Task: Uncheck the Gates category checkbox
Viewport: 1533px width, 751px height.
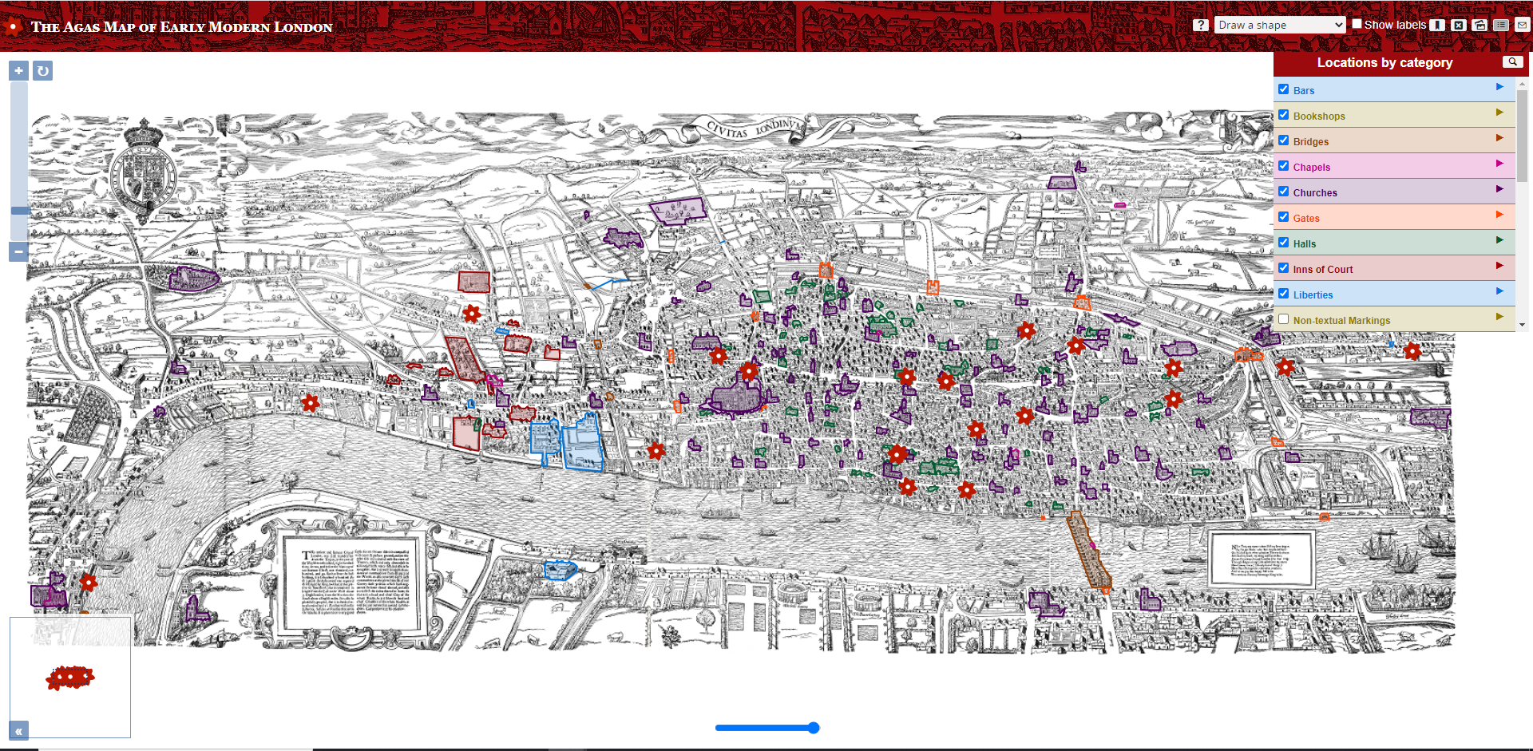Action: pyautogui.click(x=1284, y=217)
